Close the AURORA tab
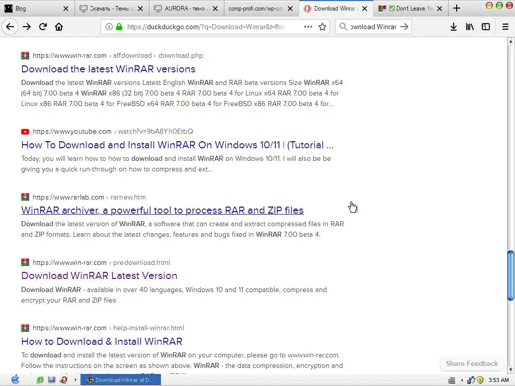 215,9
